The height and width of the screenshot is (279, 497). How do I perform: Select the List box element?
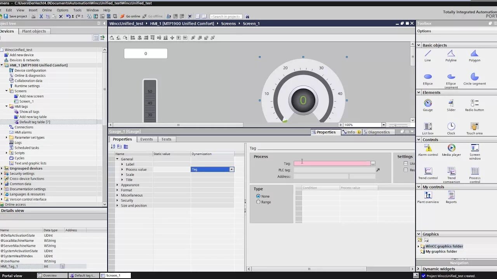point(427,129)
